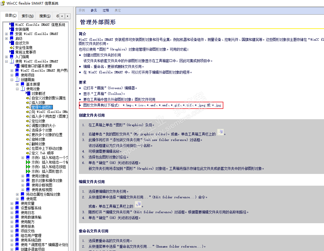Click the book icon beside 组态用户管理
Viewport: 324px width, 251px height.
pyautogui.click(x=17, y=236)
